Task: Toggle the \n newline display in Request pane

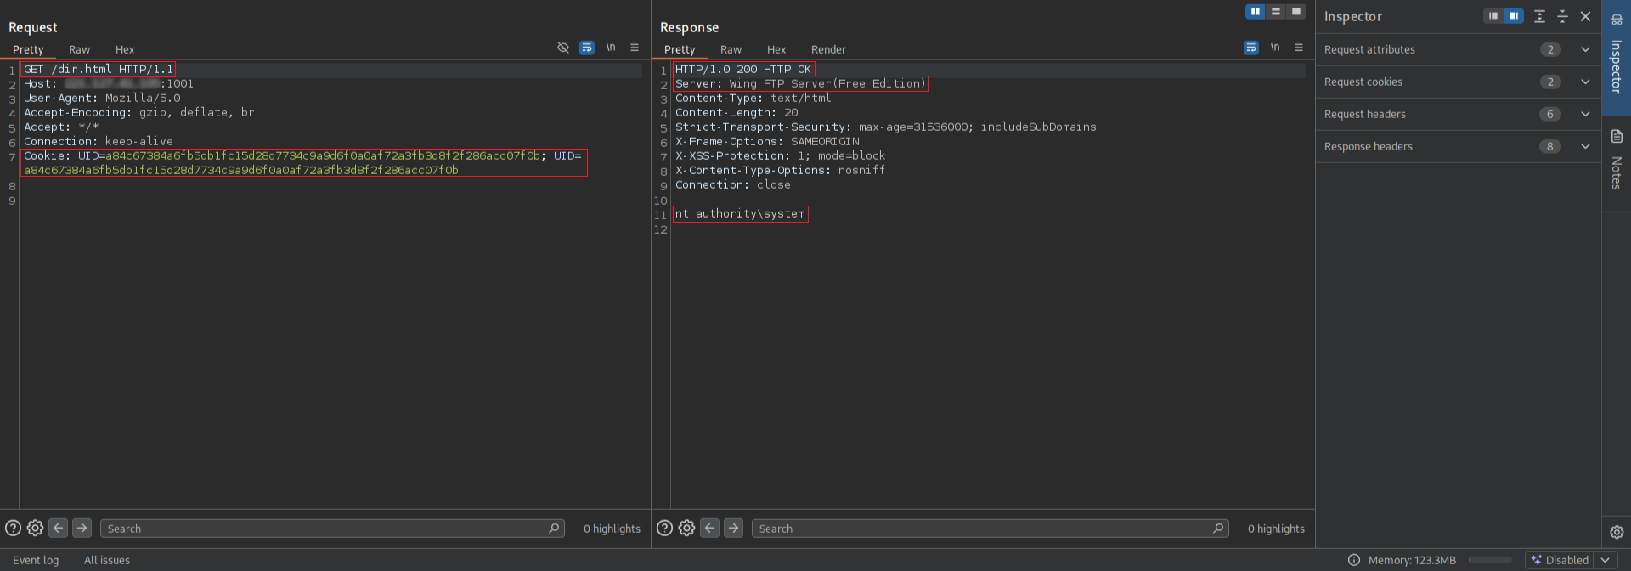Action: point(611,48)
